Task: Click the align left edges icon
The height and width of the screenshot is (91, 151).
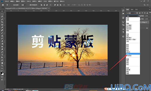Action: (42, 5)
